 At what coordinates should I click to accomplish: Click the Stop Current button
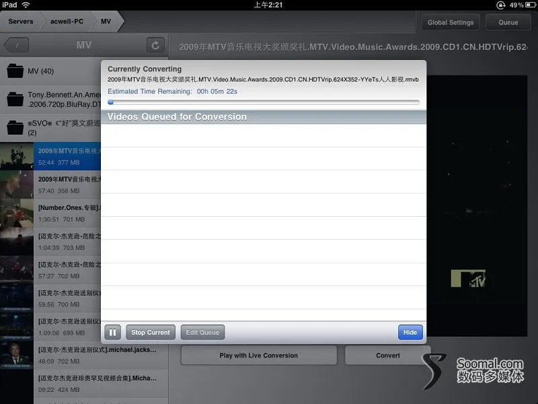point(151,332)
